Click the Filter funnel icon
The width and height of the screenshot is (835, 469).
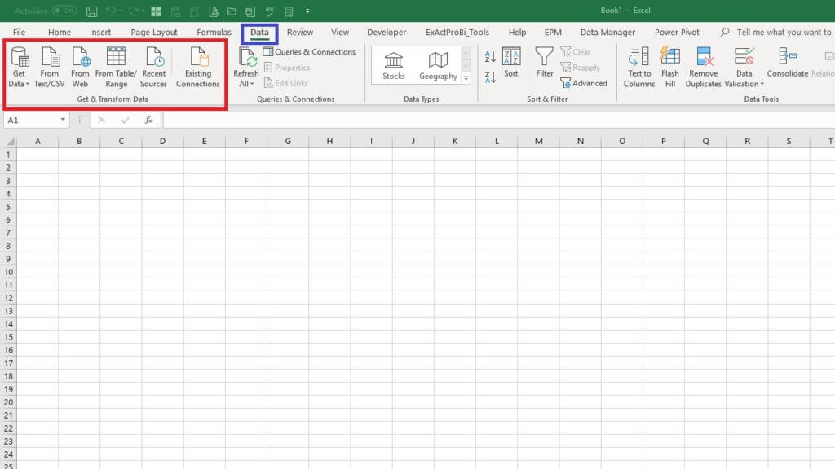[544, 58]
